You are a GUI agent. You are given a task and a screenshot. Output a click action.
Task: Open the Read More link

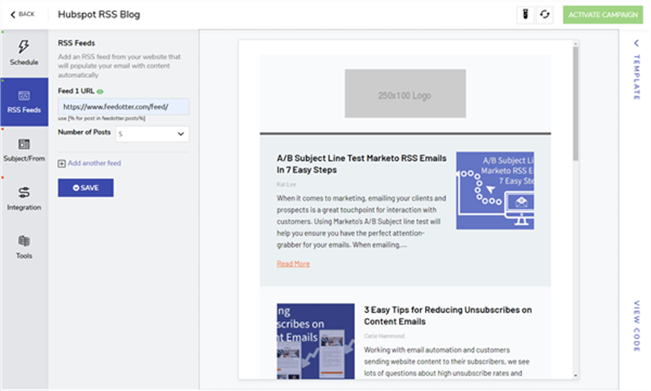point(293,263)
